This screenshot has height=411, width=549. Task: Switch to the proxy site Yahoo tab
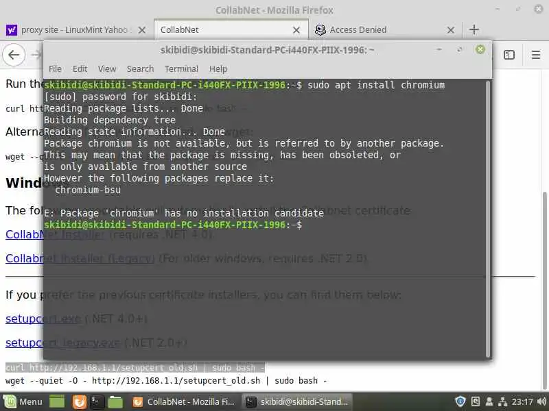[x=75, y=30]
